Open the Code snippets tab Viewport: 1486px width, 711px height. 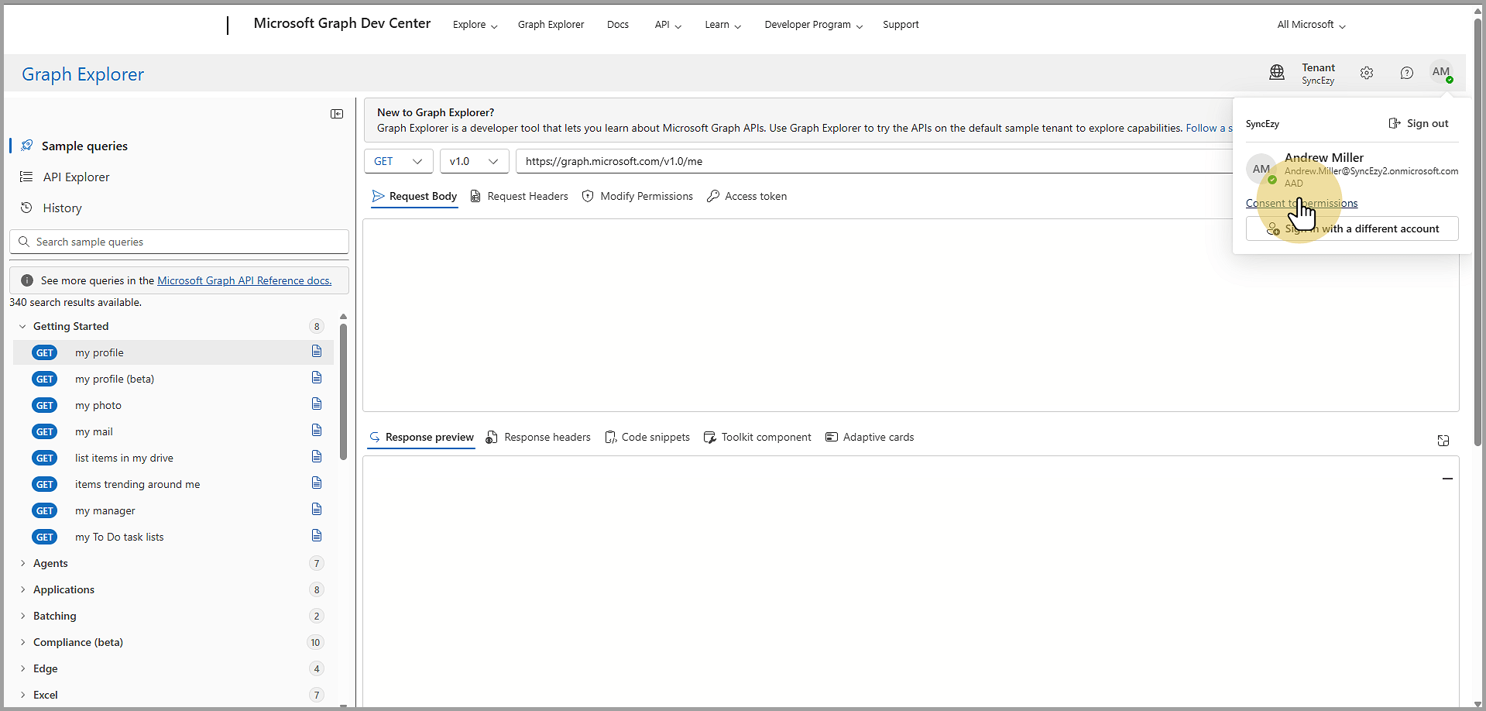[647, 438]
